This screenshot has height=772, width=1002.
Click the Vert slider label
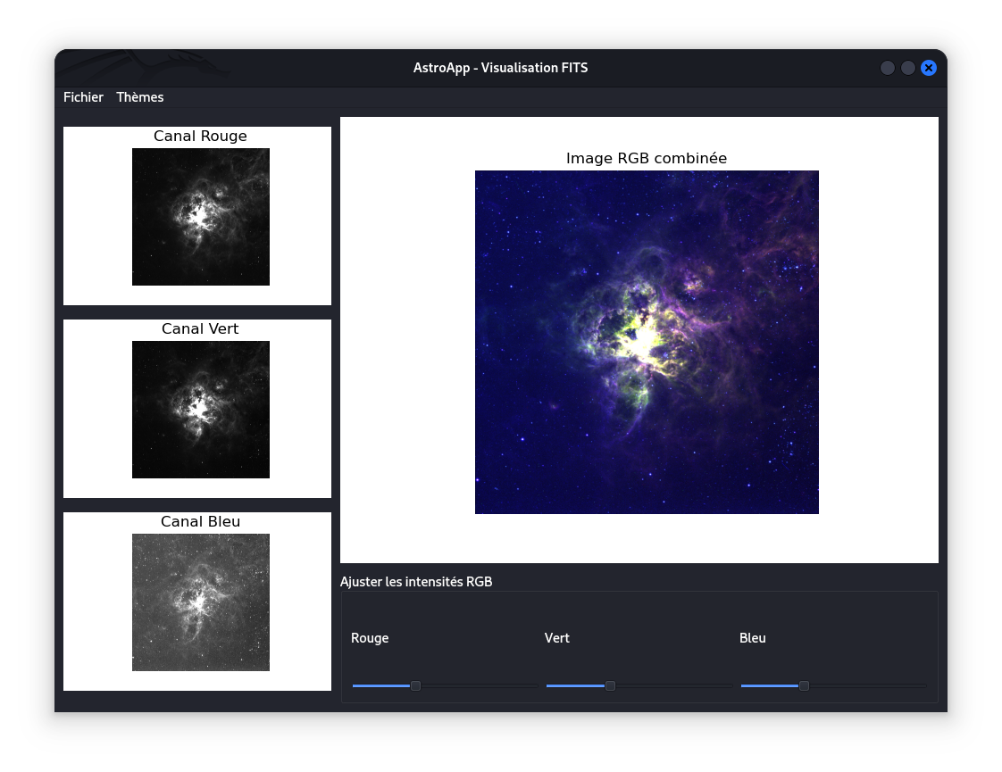pyautogui.click(x=556, y=638)
